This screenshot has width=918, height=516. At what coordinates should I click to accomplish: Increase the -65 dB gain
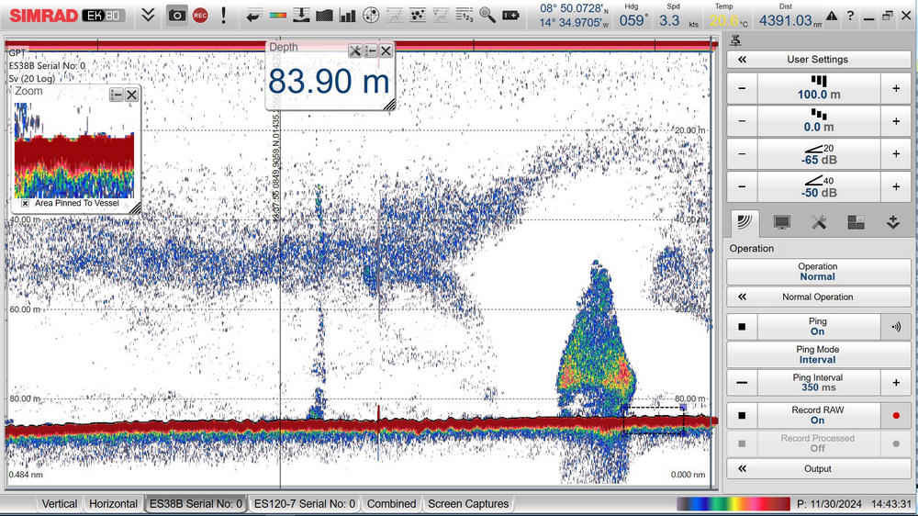coord(896,154)
